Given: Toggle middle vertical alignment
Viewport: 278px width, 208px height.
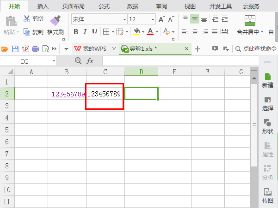Looking at the screenshot, I should [195, 19].
